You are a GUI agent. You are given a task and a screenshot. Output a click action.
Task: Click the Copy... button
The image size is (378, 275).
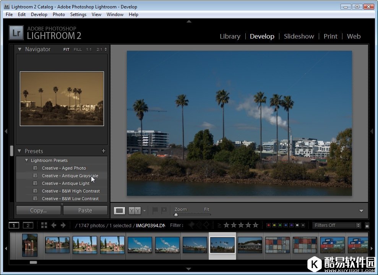point(38,210)
